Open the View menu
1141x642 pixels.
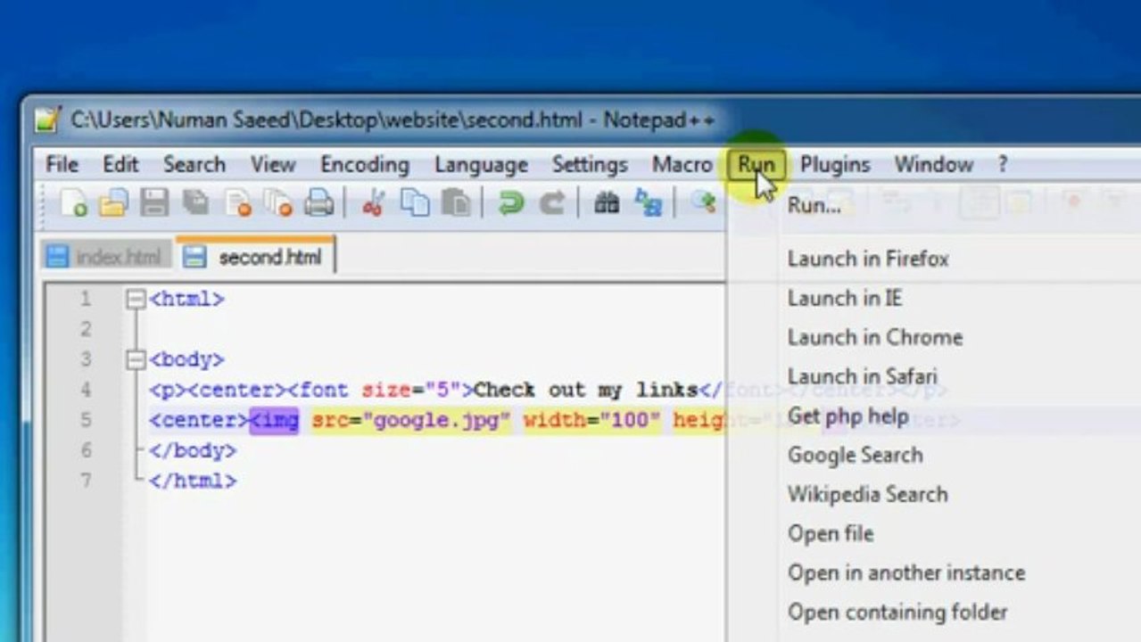coord(273,165)
